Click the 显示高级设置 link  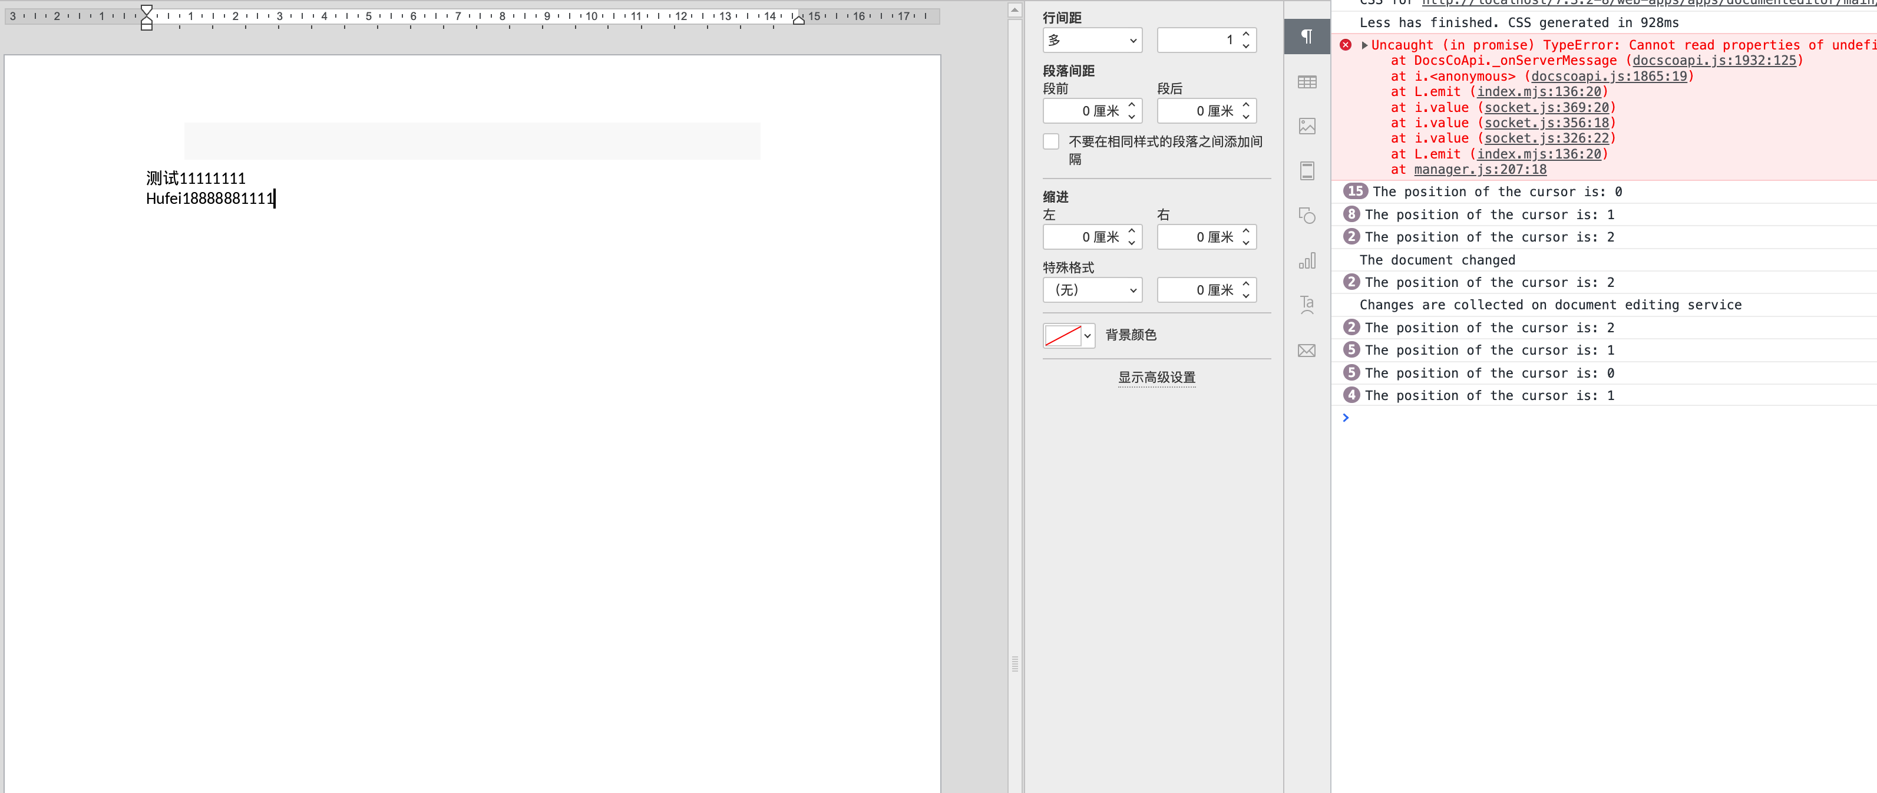(x=1156, y=377)
